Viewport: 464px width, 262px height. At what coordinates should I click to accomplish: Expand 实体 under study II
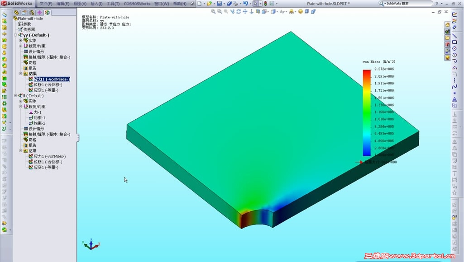pyautogui.click(x=21, y=101)
